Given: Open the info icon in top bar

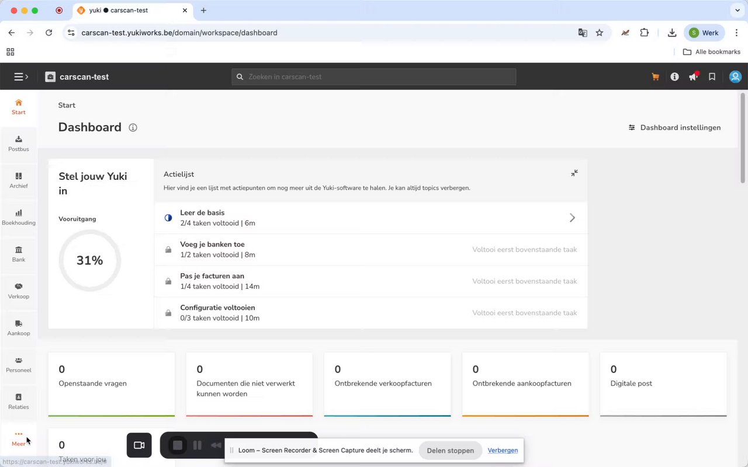Looking at the screenshot, I should coord(674,76).
